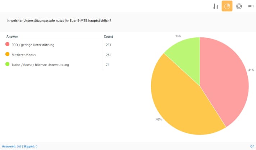Click the Answered: 569 link

click(x=11, y=146)
